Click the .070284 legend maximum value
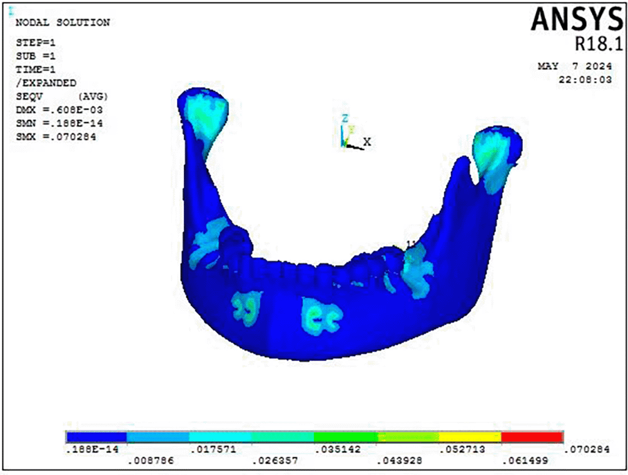 click(x=585, y=449)
